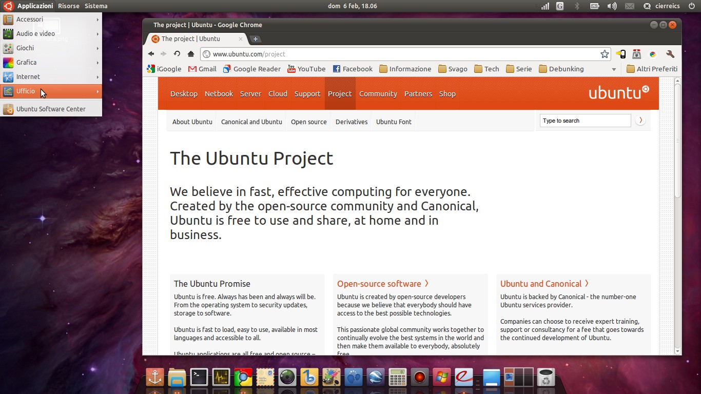Image resolution: width=701 pixels, height=394 pixels.
Task: Click the scrollbar up arrow
Action: pyautogui.click(x=677, y=81)
